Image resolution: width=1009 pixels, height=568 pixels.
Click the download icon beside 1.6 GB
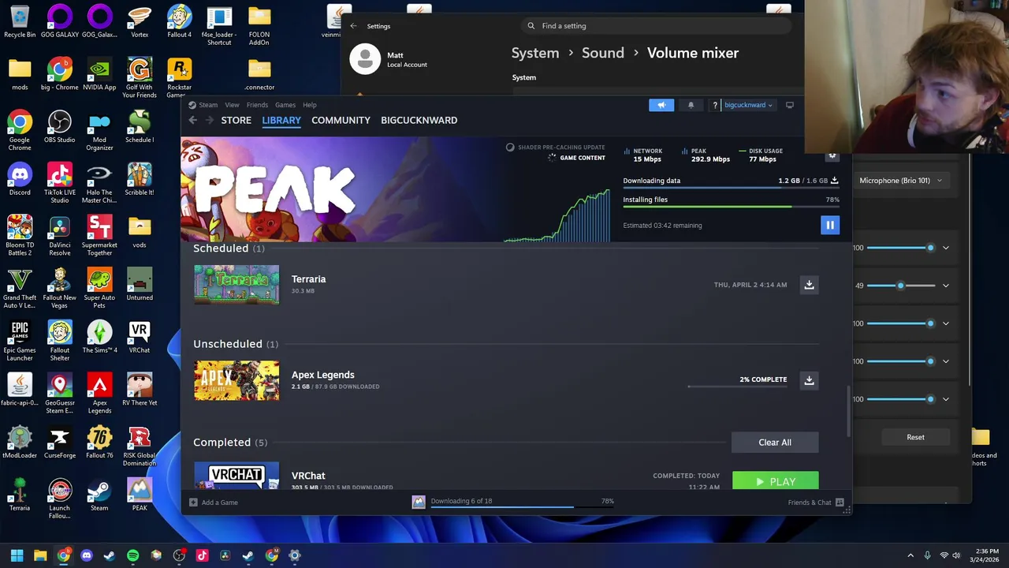tap(835, 181)
